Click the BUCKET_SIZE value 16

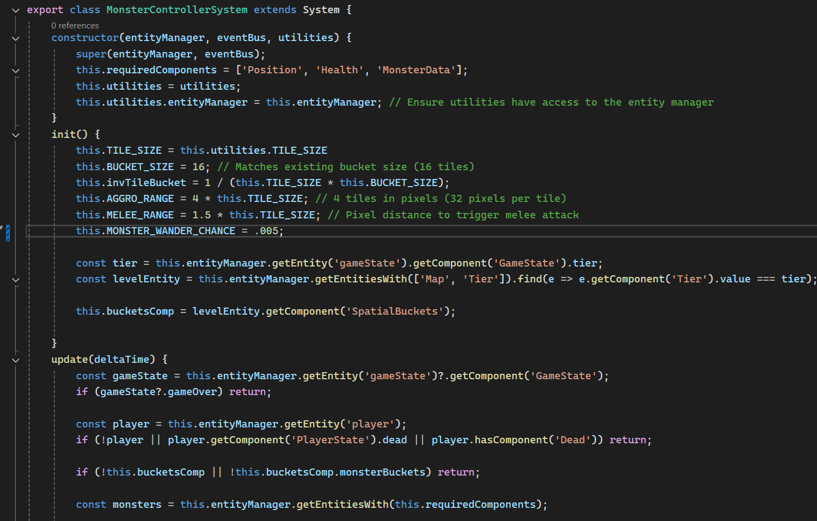198,167
